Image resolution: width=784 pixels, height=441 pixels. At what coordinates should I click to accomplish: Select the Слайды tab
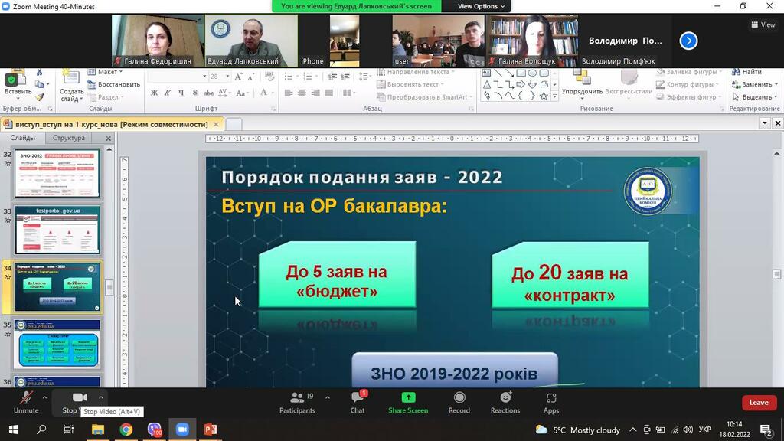23,139
